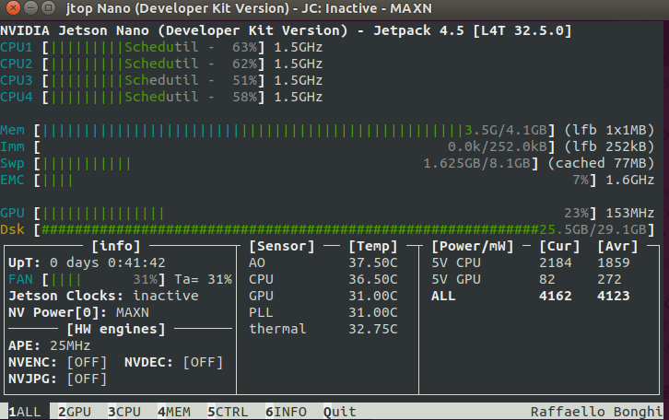669x420 pixels.
Task: Click the Dsk usage bar
Action: [x=344, y=230]
